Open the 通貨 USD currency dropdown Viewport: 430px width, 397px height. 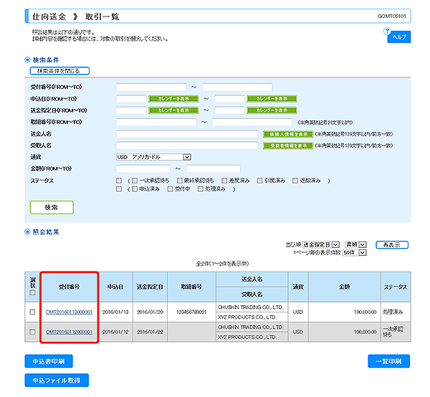153,157
